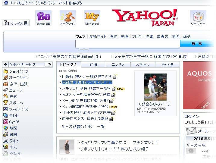Open the “エヴァ”実物大初号機建造計画 link

tap(70, 56)
